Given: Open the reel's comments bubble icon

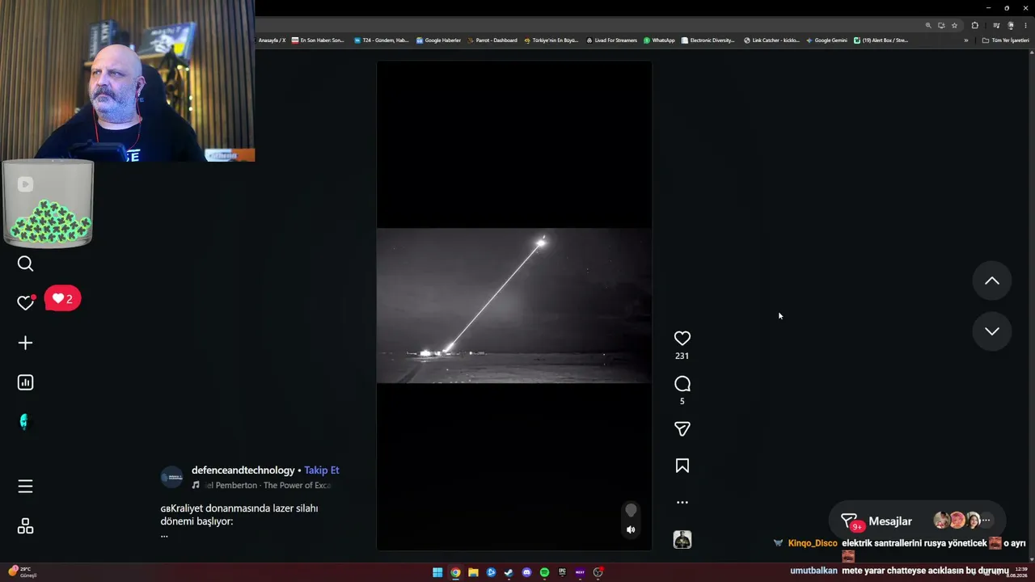Looking at the screenshot, I should point(682,384).
